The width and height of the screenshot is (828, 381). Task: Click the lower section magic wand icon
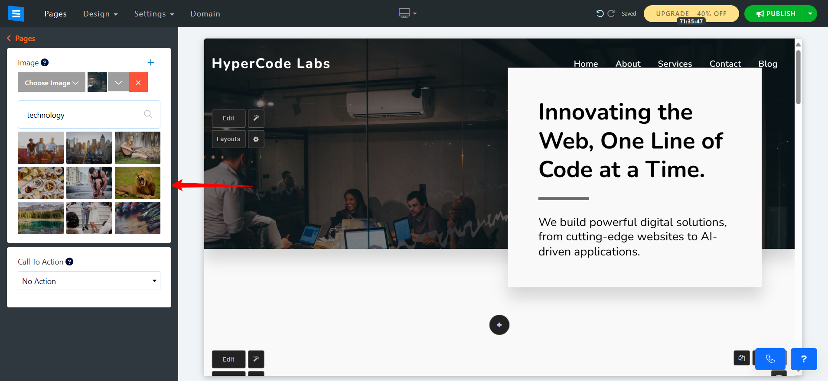tap(256, 359)
